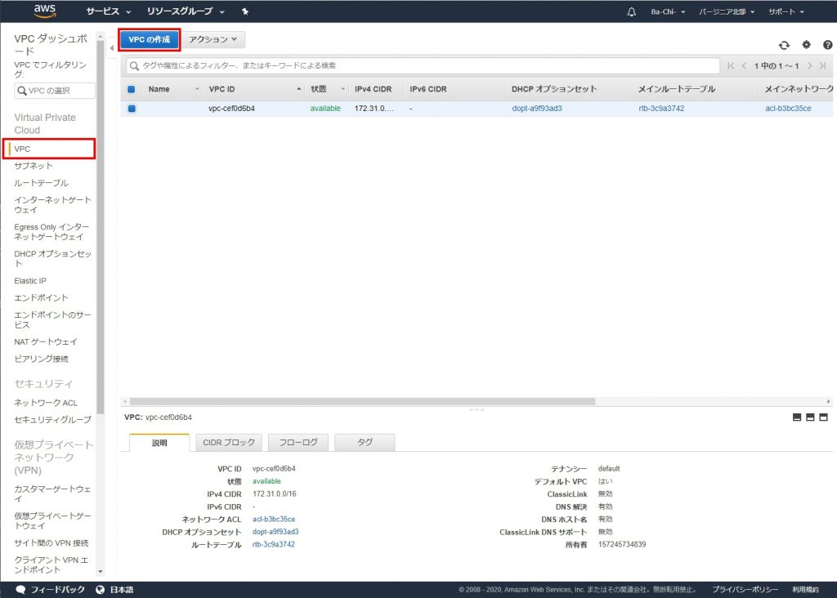Screen dimensions: 837x598
Task: Sort by VPC ID column arrow
Action: tap(299, 89)
